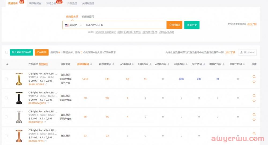Screen dimensions: 268x145
Task: Sort by SP广告词 column arrows
Action: 203,64
